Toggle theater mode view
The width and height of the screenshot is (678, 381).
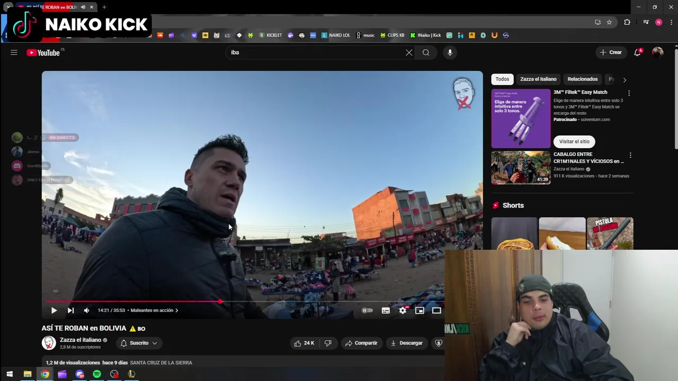pos(436,311)
